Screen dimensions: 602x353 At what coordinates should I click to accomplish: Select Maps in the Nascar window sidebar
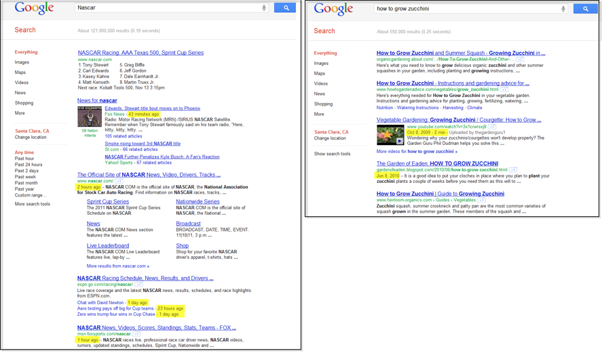point(20,72)
